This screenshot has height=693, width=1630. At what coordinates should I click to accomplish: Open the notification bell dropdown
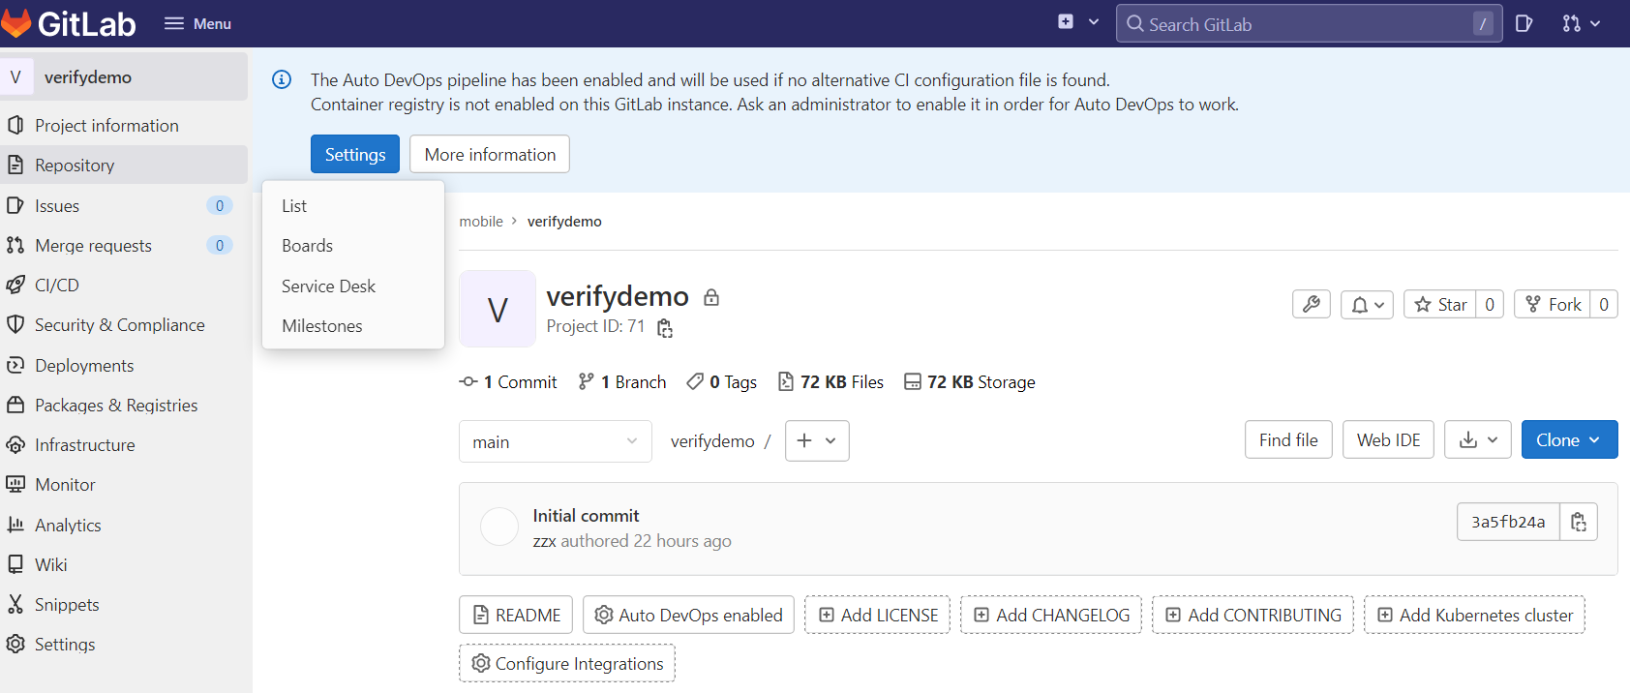pyautogui.click(x=1368, y=304)
